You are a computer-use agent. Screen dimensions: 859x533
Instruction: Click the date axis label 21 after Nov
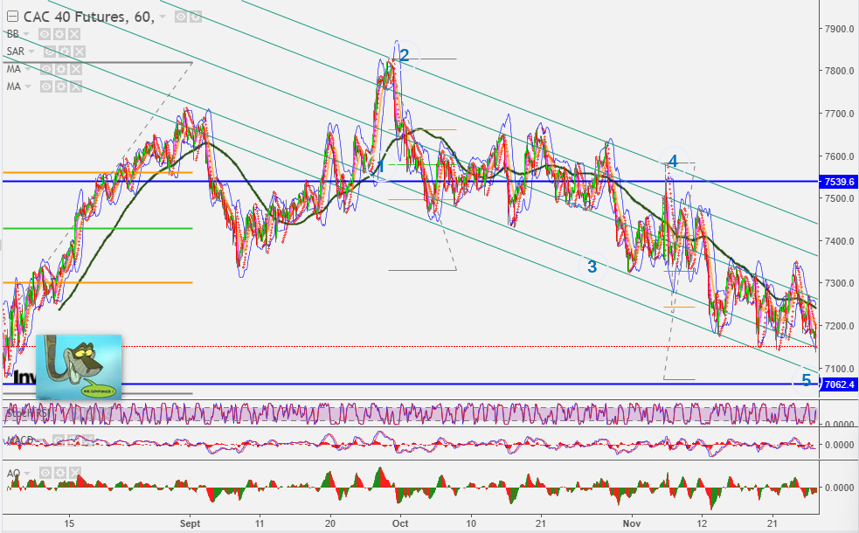(772, 523)
